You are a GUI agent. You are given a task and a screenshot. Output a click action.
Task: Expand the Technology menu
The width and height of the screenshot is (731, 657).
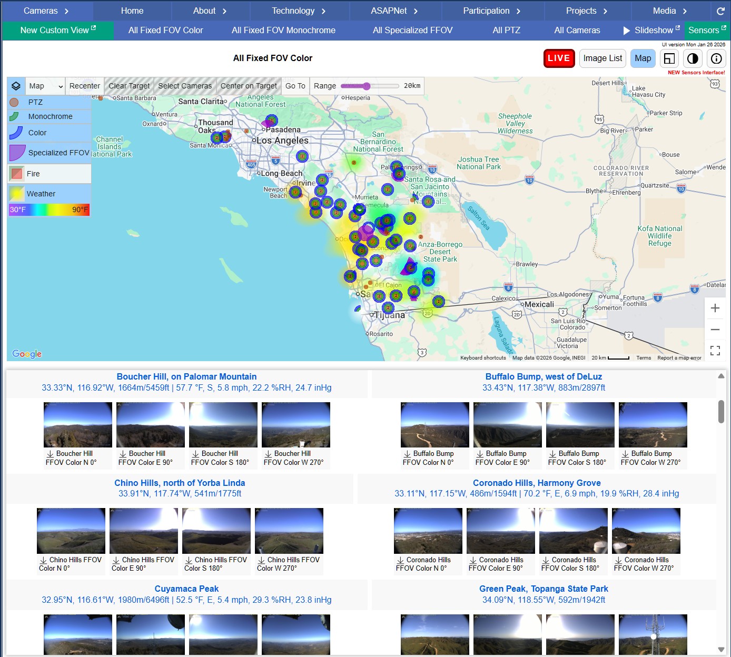[x=299, y=11]
